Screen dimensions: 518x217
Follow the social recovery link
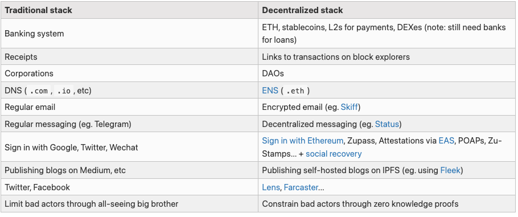click(334, 154)
